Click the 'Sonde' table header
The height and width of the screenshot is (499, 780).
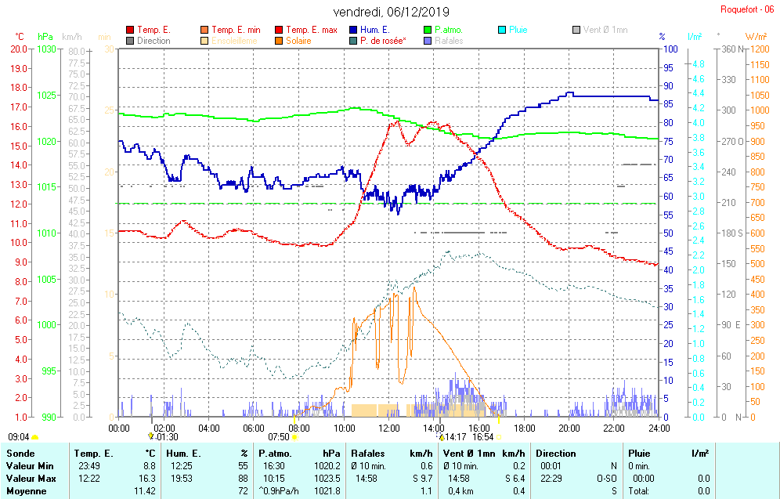(x=20, y=454)
